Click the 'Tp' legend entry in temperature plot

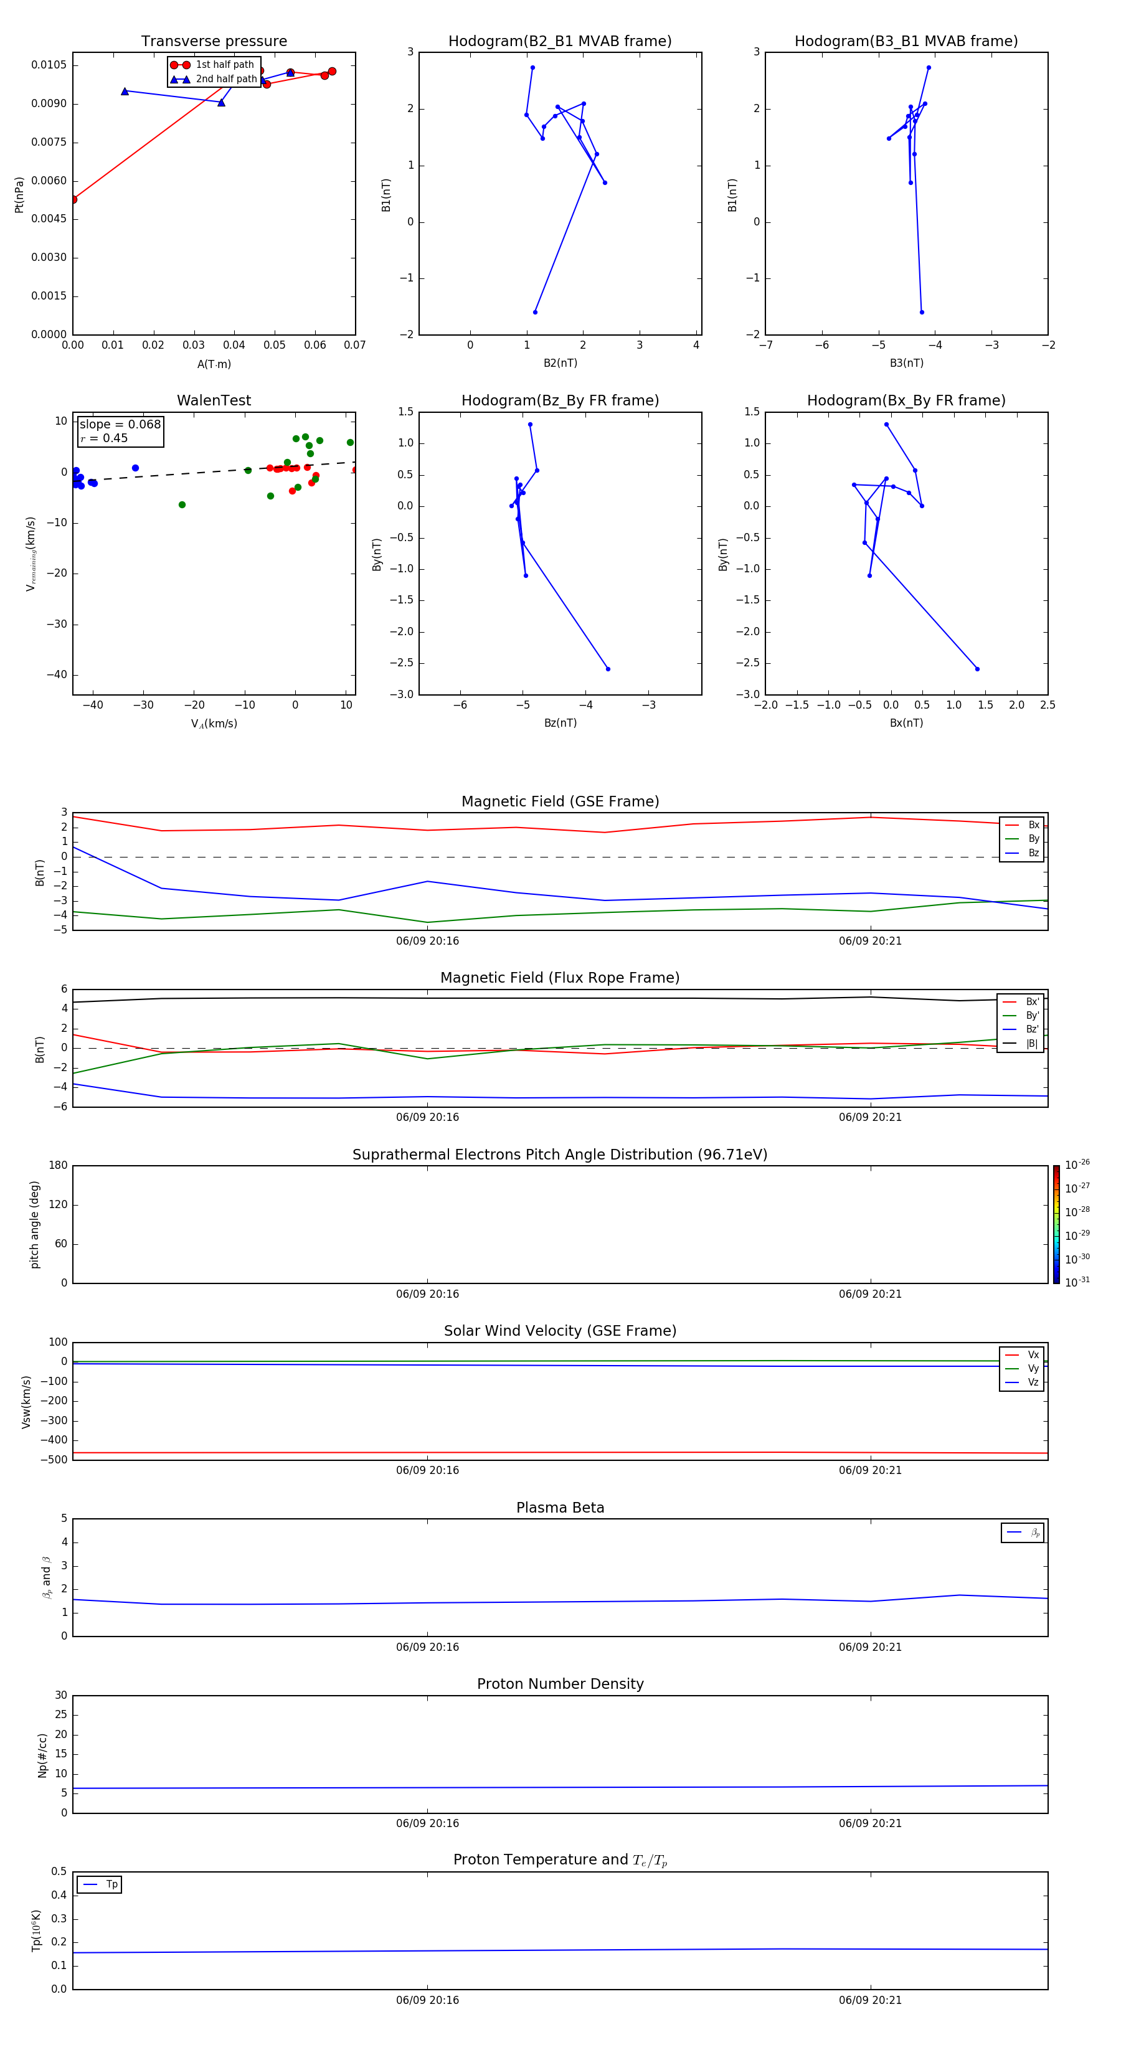point(100,1885)
